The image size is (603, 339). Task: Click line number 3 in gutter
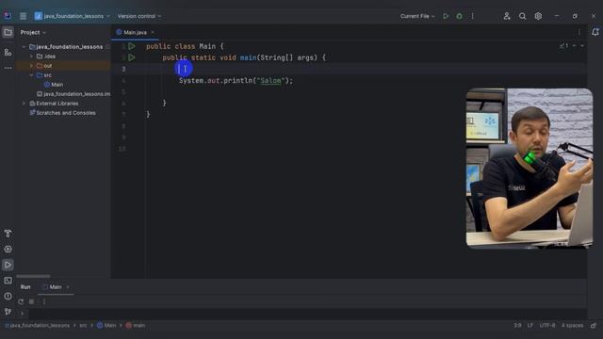123,69
